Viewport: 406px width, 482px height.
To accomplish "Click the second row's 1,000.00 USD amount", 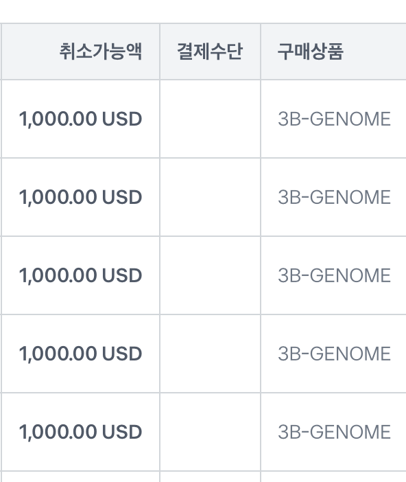I will pos(80,197).
